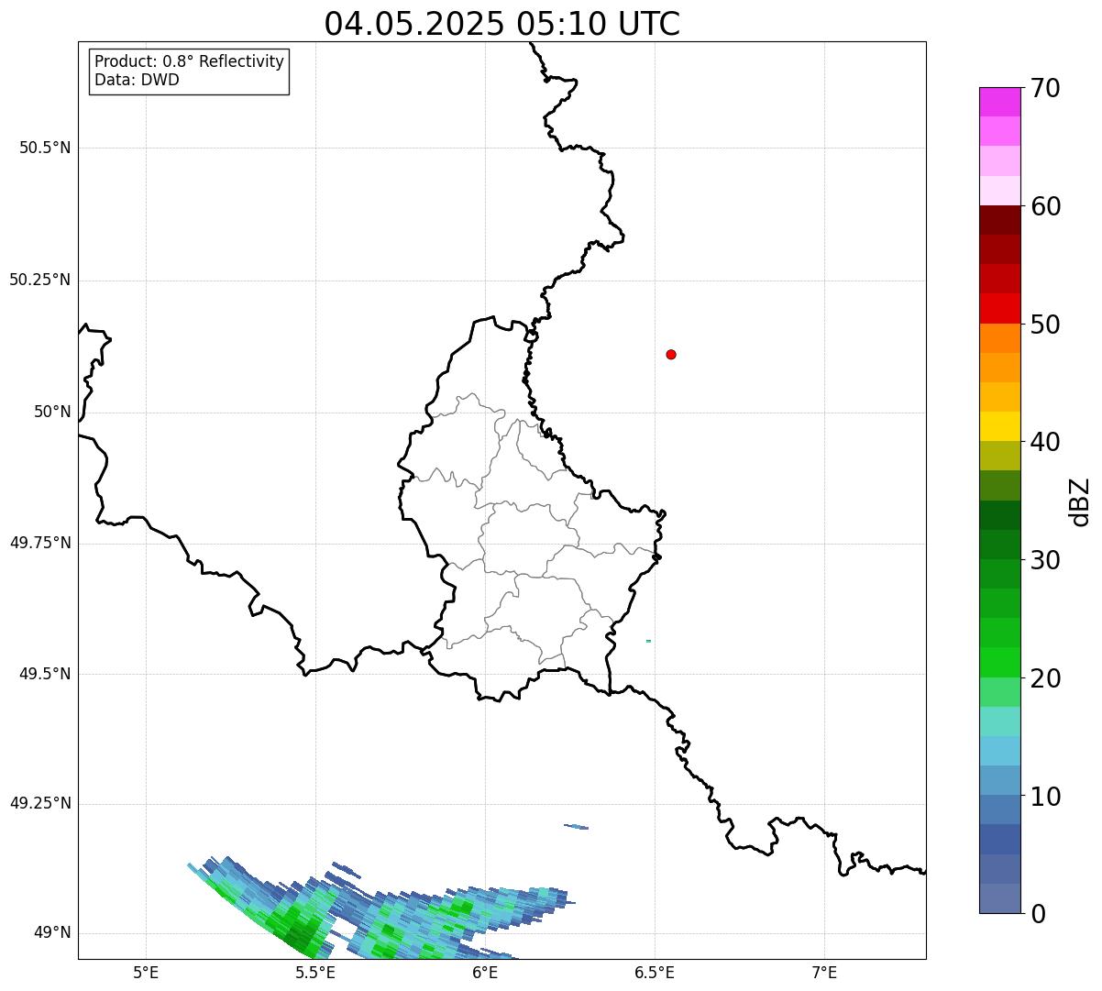
Task: Click the colorbar tick label 10
Action: pyautogui.click(x=1045, y=797)
